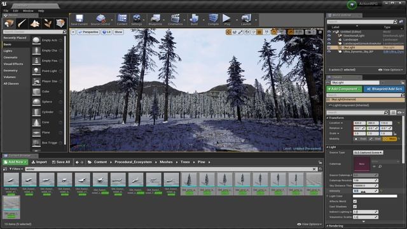Open the Cinematics toolbar button
The height and width of the screenshot is (229, 407).
point(176,20)
